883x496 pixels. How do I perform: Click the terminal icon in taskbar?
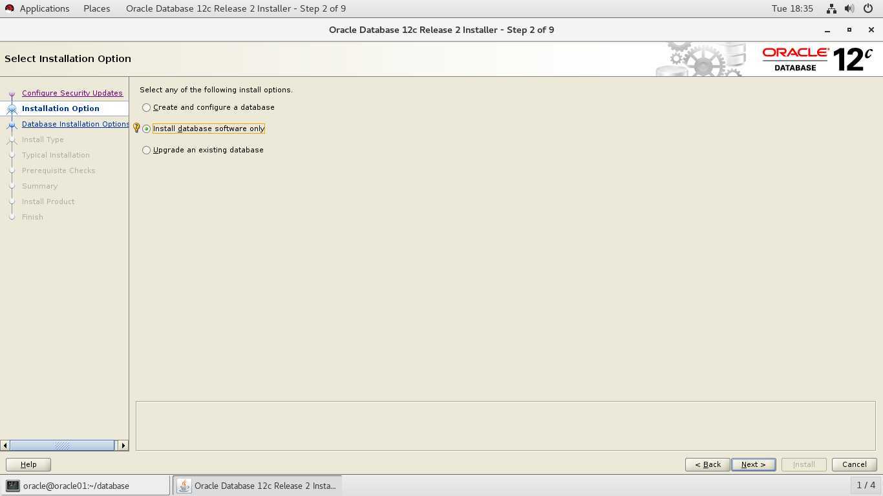click(x=13, y=486)
